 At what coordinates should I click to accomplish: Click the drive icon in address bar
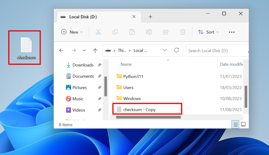(108, 50)
